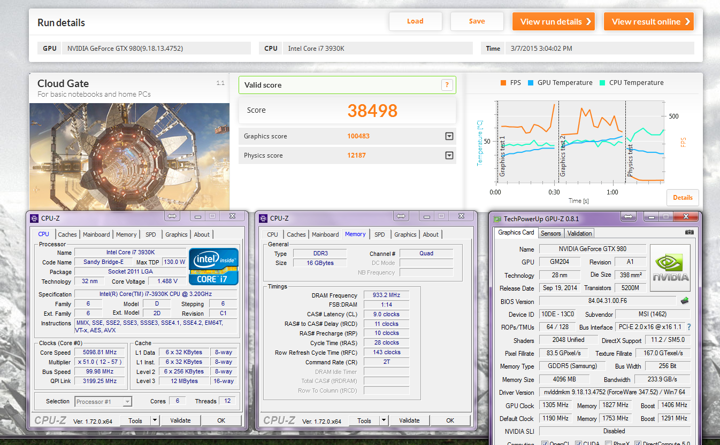This screenshot has width=720, height=445.
Task: Open Mainboard tab in left CPU-Z window
Action: pyautogui.click(x=96, y=235)
